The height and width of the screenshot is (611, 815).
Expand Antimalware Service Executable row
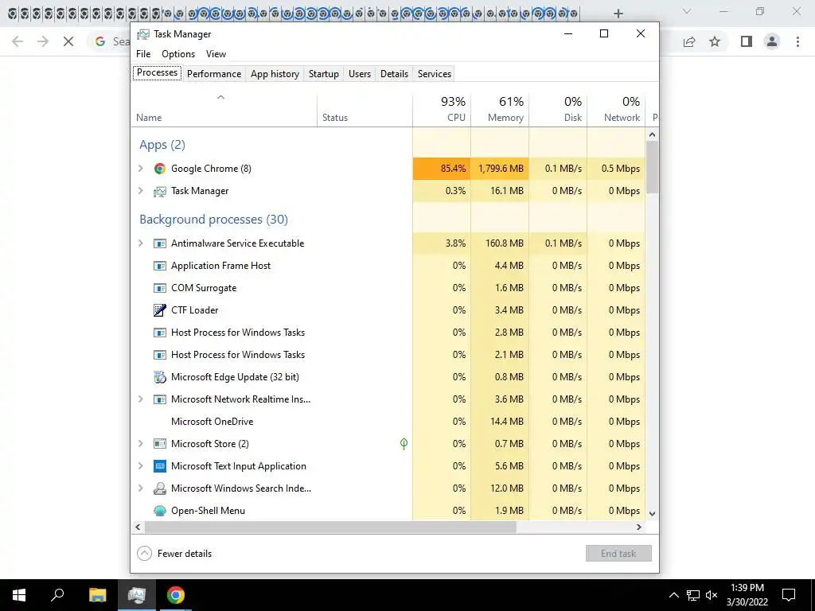click(x=140, y=243)
